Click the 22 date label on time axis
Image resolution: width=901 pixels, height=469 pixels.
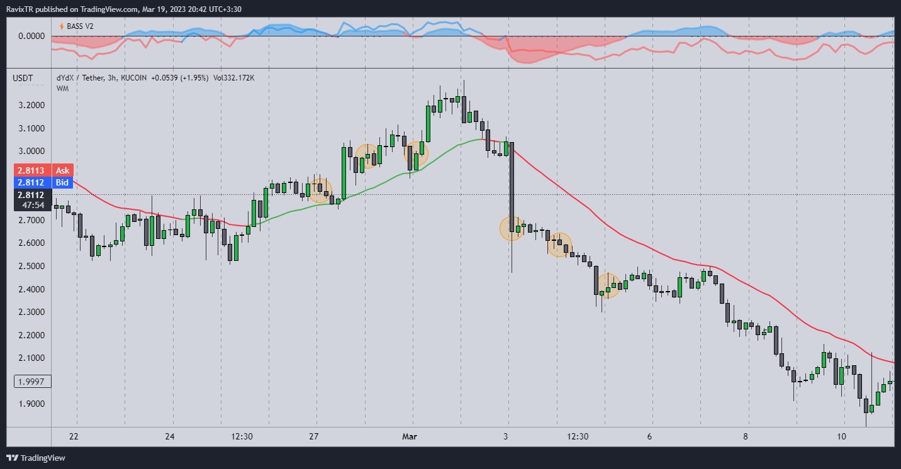74,437
